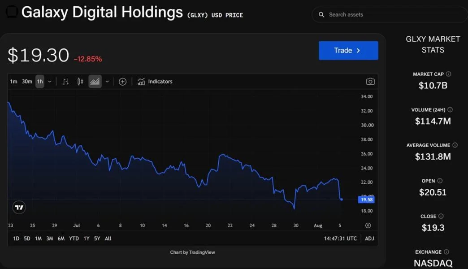The height and width of the screenshot is (269, 468).
Task: Select the area chart style icon
Action: pos(95,82)
